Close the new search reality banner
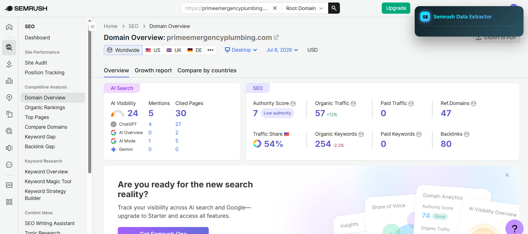Image resolution: width=528 pixels, height=234 pixels. [507, 175]
